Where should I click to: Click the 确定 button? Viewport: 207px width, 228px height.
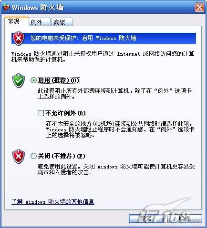pyautogui.click(x=146, y=218)
